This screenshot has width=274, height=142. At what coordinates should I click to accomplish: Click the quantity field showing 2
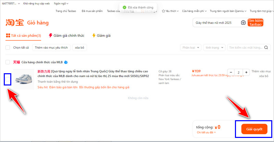[238, 72]
